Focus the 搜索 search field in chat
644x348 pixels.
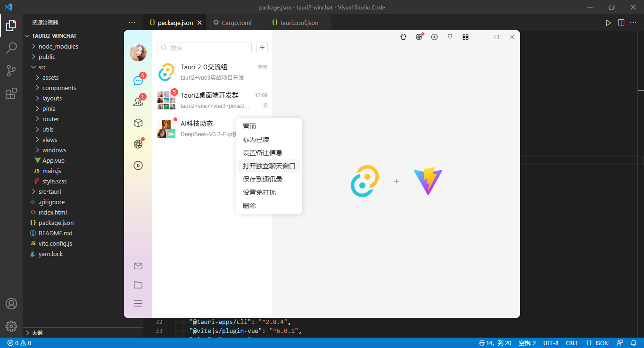[204, 48]
